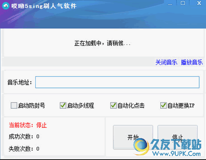Click the window title 哎呦5sing刷人气软件
The image size is (206, 160).
point(44,6)
